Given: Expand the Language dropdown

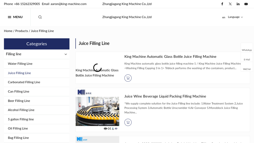Looking at the screenshot, I should (235, 17).
